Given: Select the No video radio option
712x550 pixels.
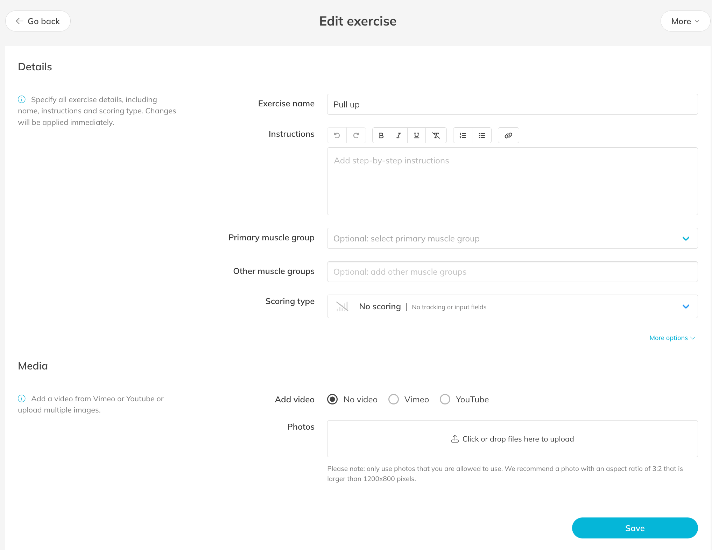Looking at the screenshot, I should point(332,399).
